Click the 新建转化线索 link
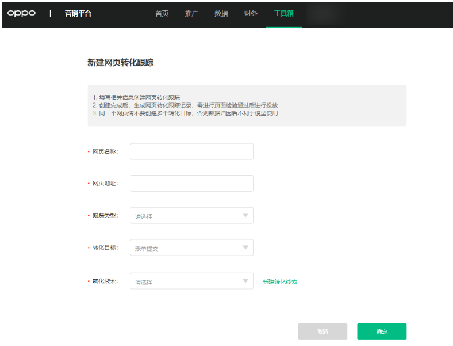This screenshot has height=346, width=453. tap(279, 282)
